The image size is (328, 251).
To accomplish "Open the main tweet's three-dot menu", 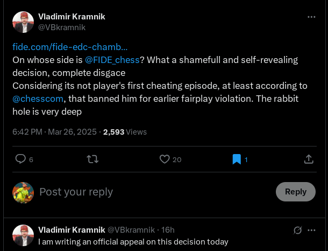I will (x=311, y=17).
